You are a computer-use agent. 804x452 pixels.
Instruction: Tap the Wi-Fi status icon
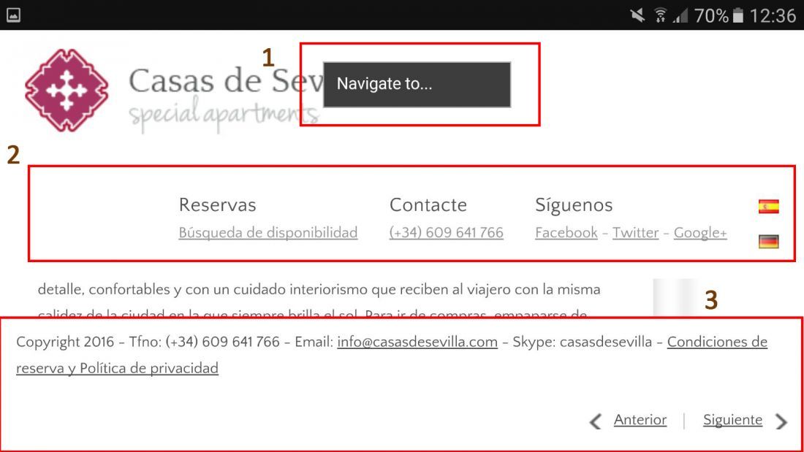(661, 15)
